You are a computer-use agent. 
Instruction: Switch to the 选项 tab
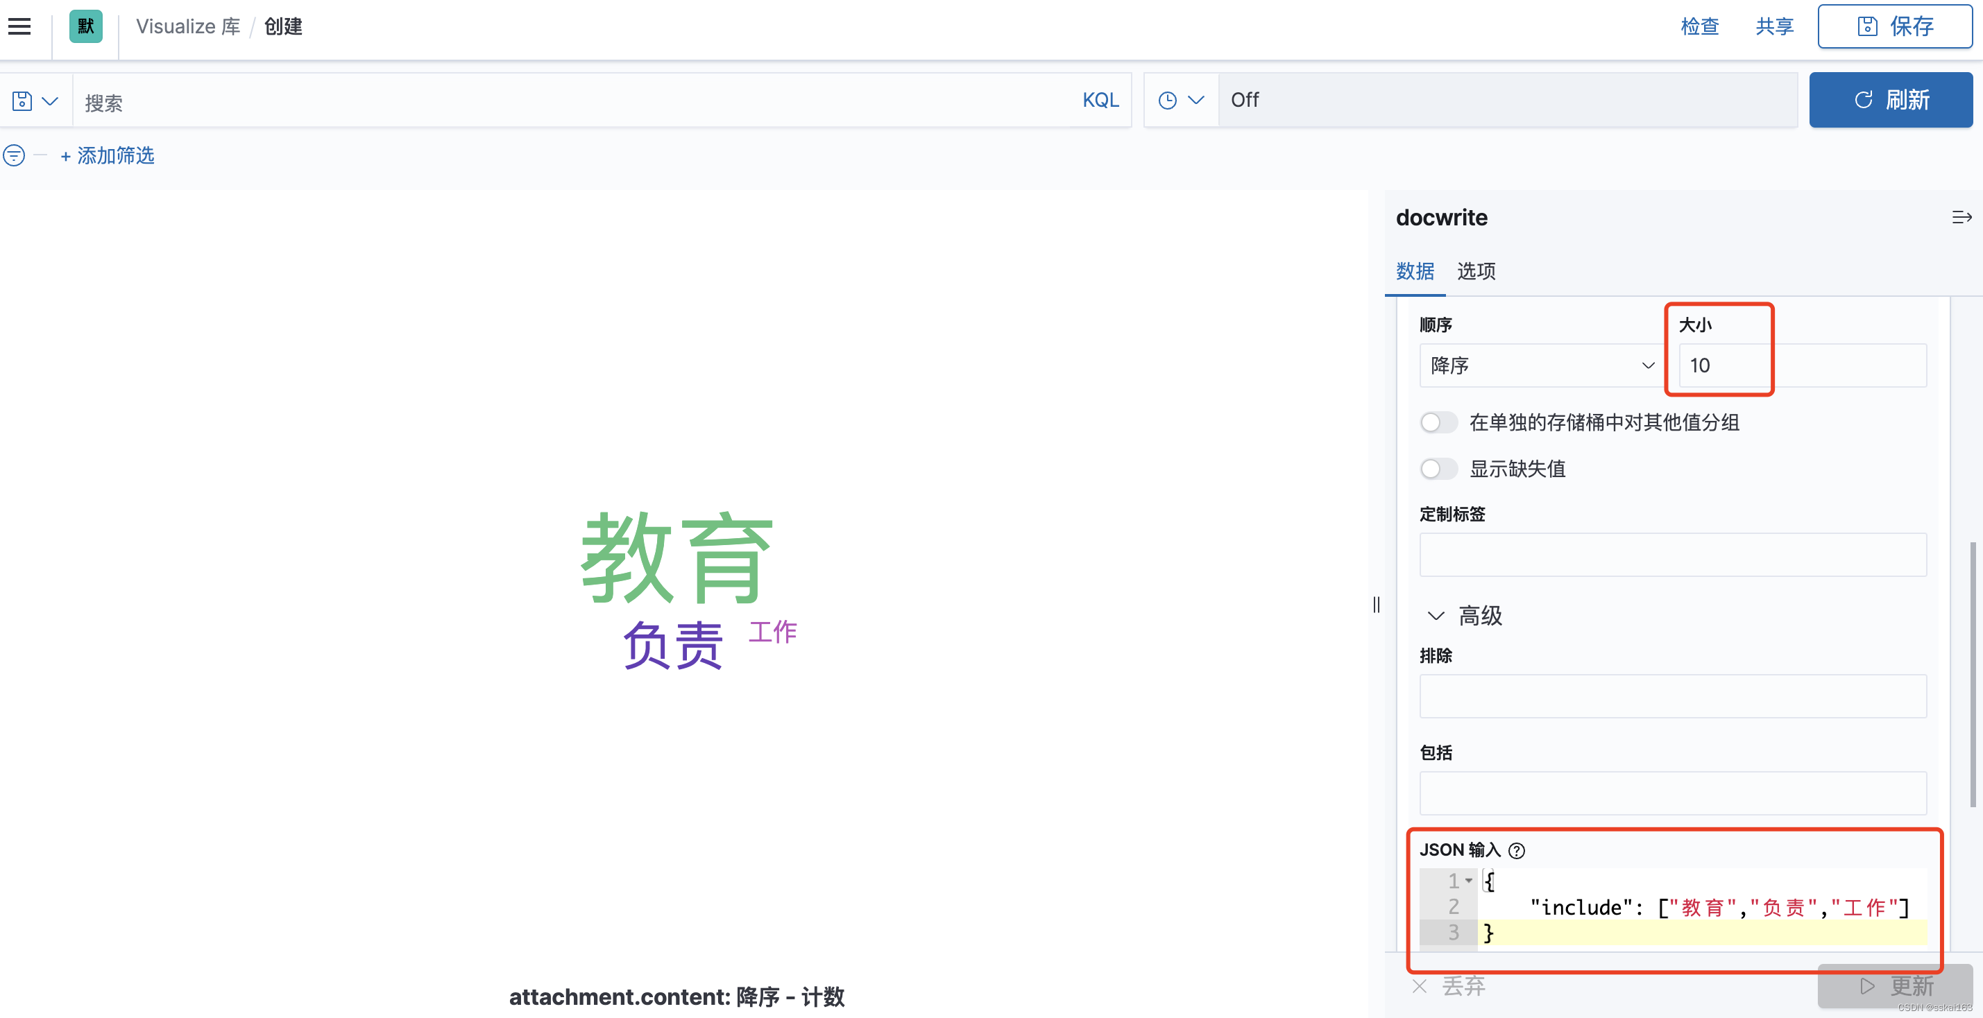click(1476, 271)
